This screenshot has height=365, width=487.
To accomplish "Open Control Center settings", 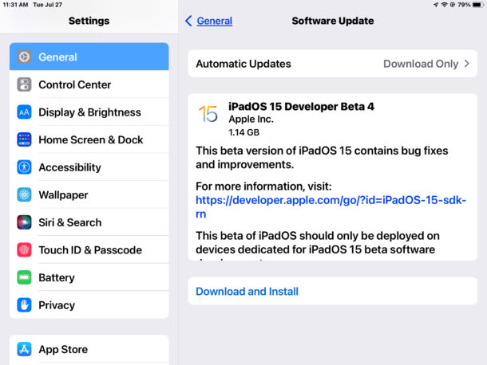I will point(89,84).
